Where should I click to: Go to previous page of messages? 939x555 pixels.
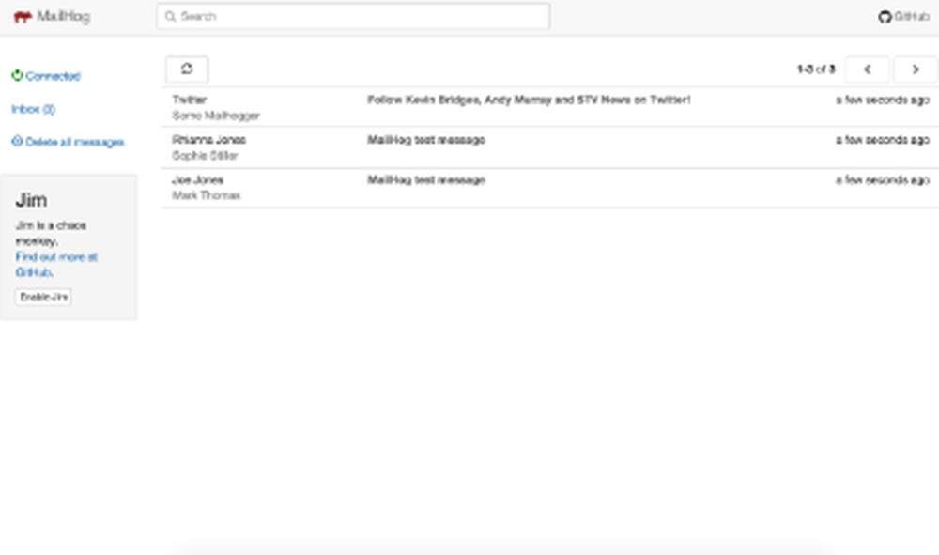tap(867, 69)
